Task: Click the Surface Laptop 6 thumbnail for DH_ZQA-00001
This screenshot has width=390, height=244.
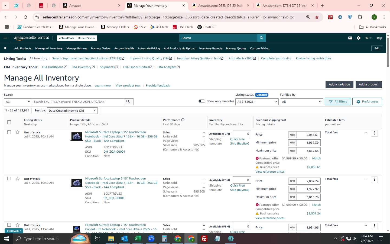Action: (x=77, y=136)
